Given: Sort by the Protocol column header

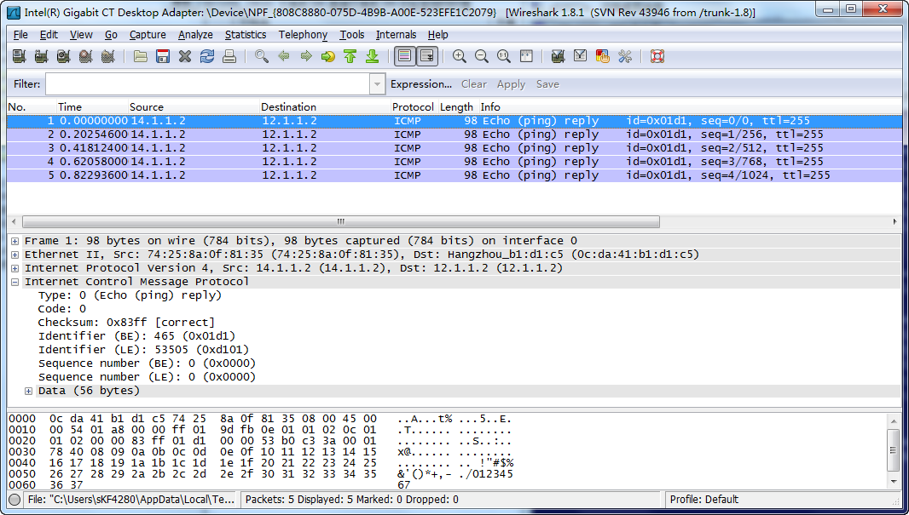Looking at the screenshot, I should pyautogui.click(x=413, y=107).
